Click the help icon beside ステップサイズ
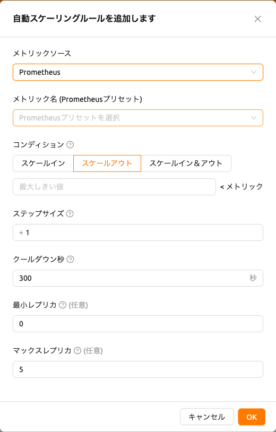276x432 pixels. click(70, 213)
